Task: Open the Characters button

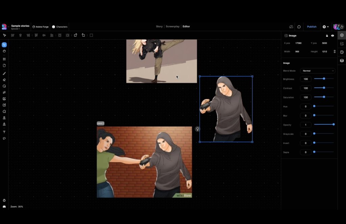Action: coord(60,27)
